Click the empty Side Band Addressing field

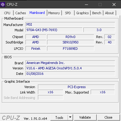51,97
